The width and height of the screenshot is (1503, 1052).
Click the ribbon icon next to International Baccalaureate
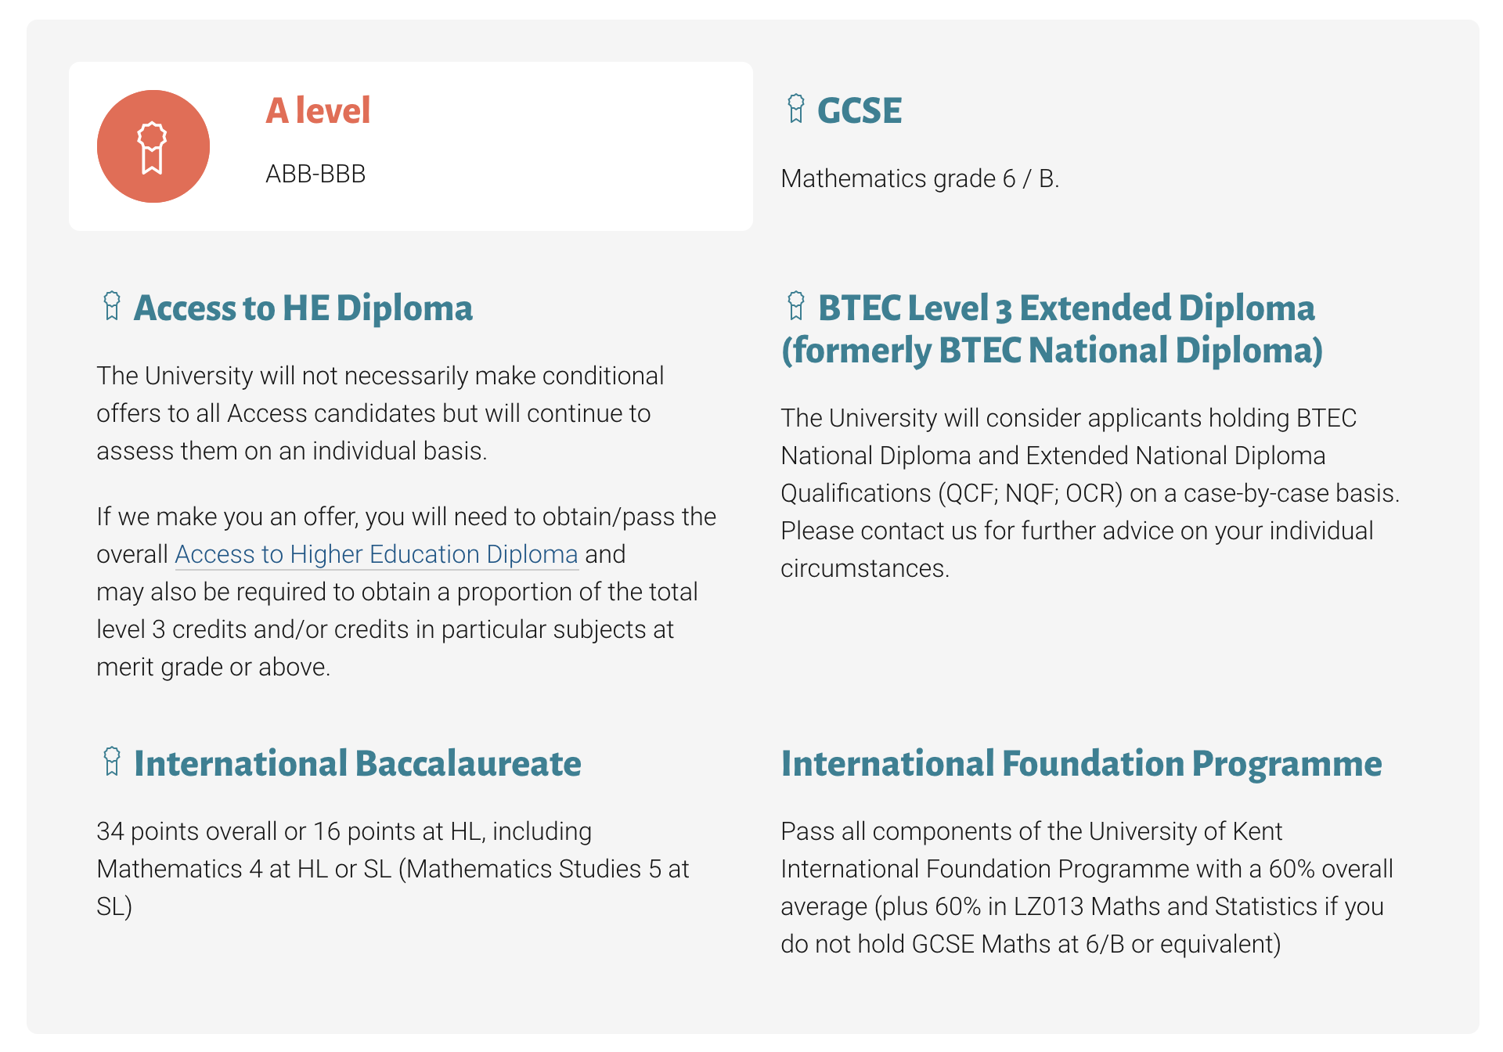111,761
